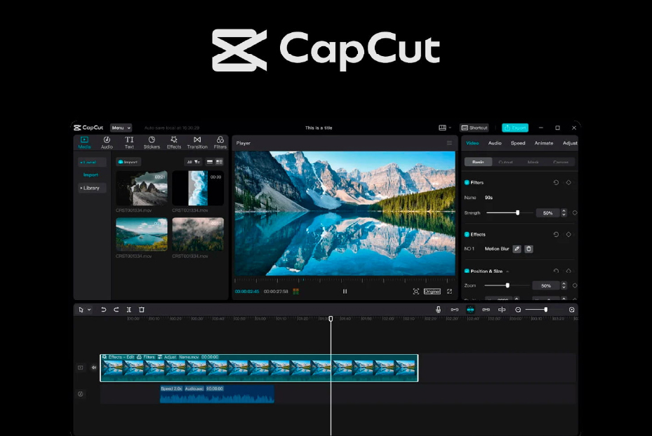The width and height of the screenshot is (652, 436).
Task: Open the Shortcut list
Action: pyautogui.click(x=474, y=128)
